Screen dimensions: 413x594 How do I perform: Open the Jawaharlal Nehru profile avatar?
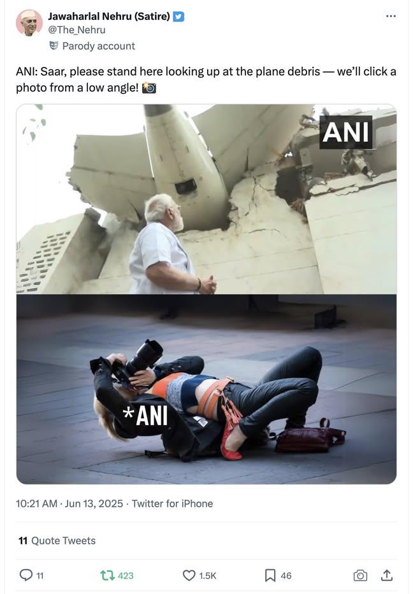pyautogui.click(x=29, y=23)
